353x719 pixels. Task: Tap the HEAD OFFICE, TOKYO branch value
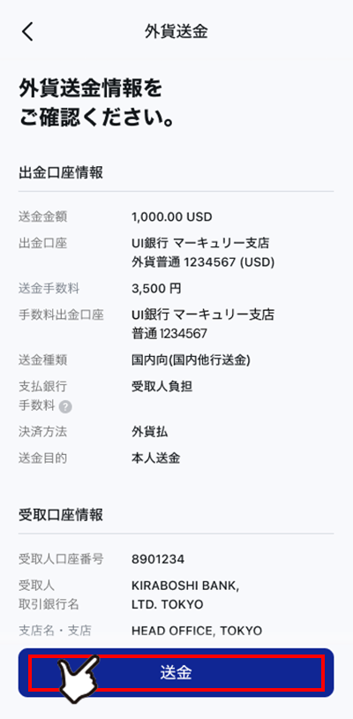coord(197,631)
